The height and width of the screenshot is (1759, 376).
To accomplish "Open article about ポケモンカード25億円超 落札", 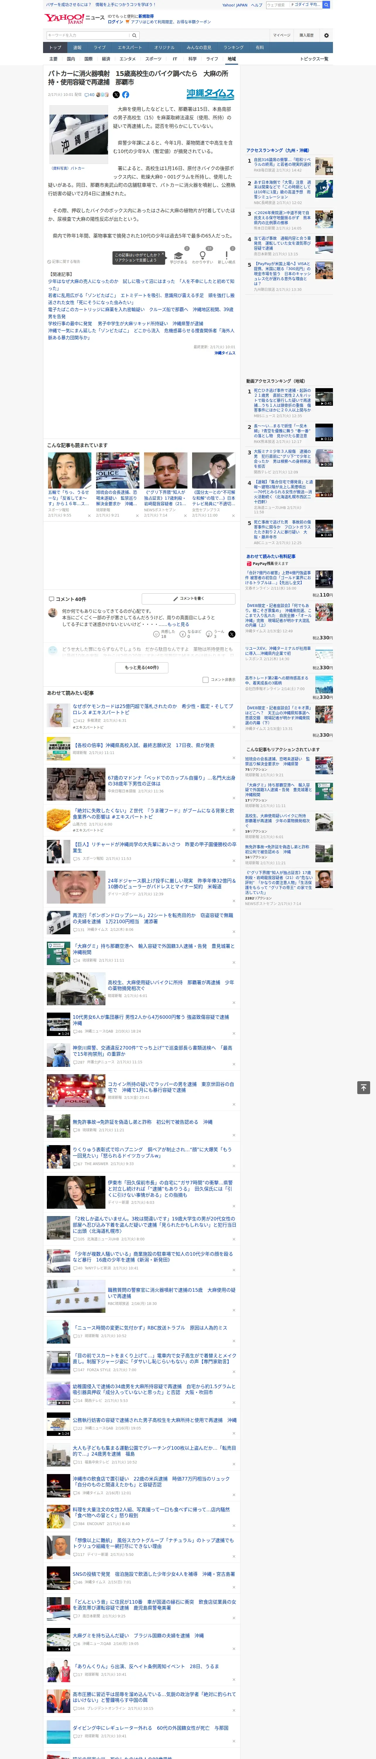I will (x=153, y=709).
